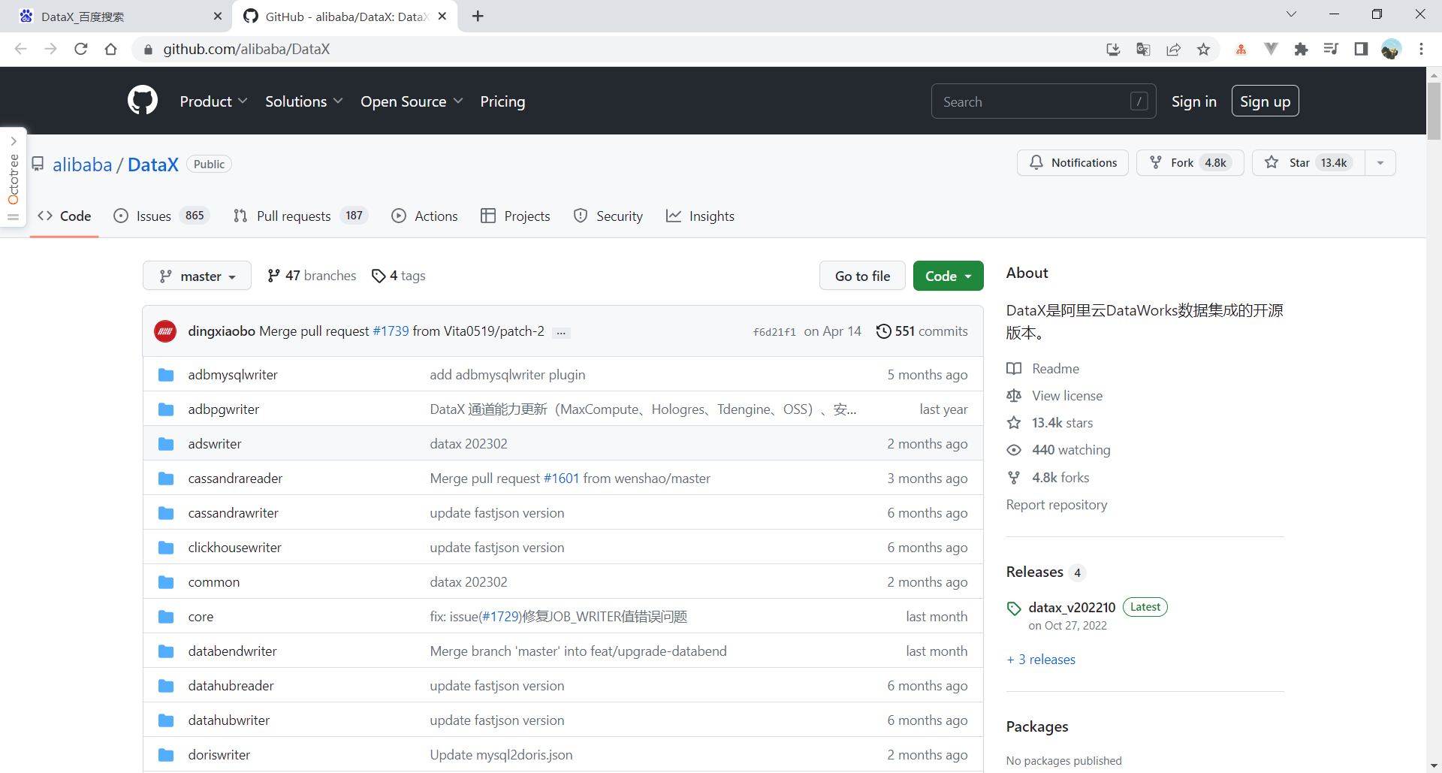This screenshot has width=1442, height=773.
Task: Open tab search chevron in title bar
Action: click(1292, 14)
